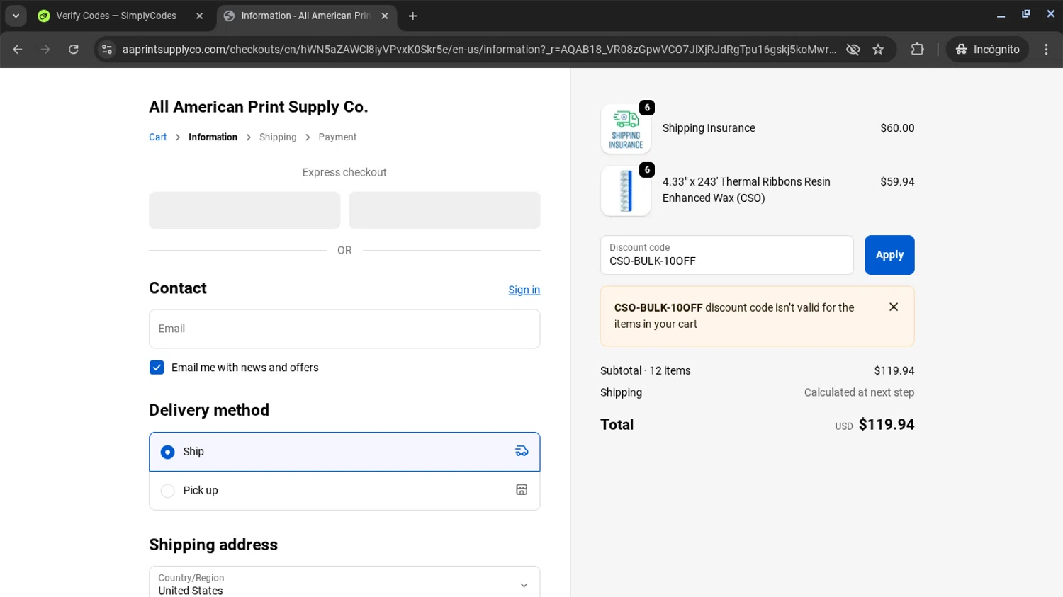
Task: Click the Express checkout heading
Action: pos(344,172)
